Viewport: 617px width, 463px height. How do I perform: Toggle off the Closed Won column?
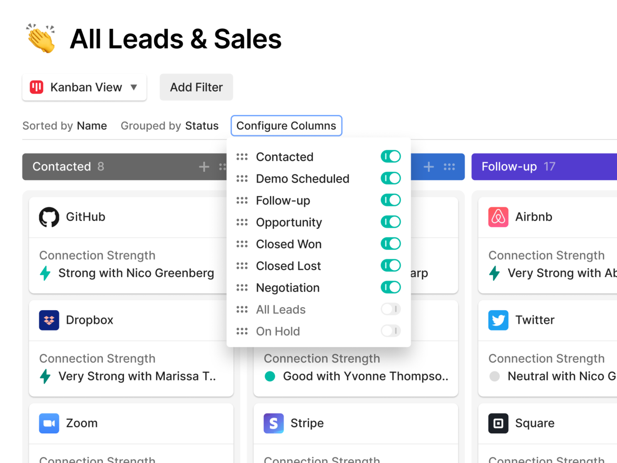(x=391, y=243)
